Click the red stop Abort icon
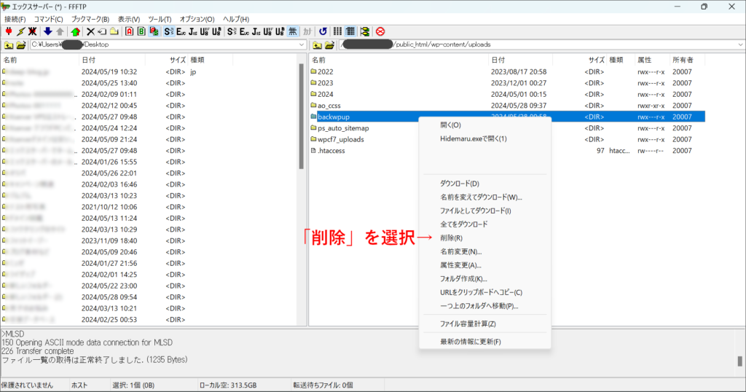This screenshot has width=746, height=392. pyautogui.click(x=380, y=31)
